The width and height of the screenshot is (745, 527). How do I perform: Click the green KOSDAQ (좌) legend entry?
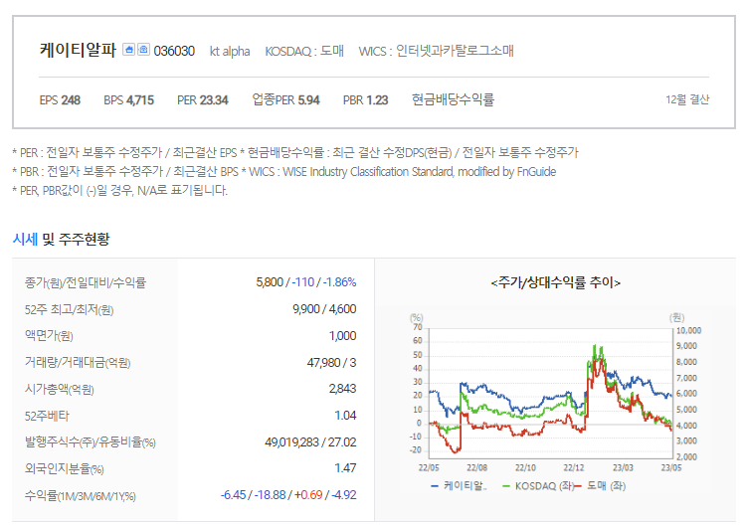pos(538,485)
